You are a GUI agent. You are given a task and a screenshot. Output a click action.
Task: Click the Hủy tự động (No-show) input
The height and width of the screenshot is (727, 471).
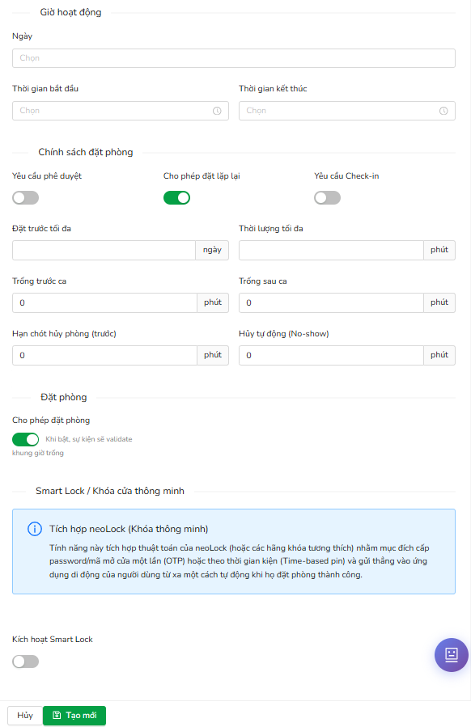(331, 355)
